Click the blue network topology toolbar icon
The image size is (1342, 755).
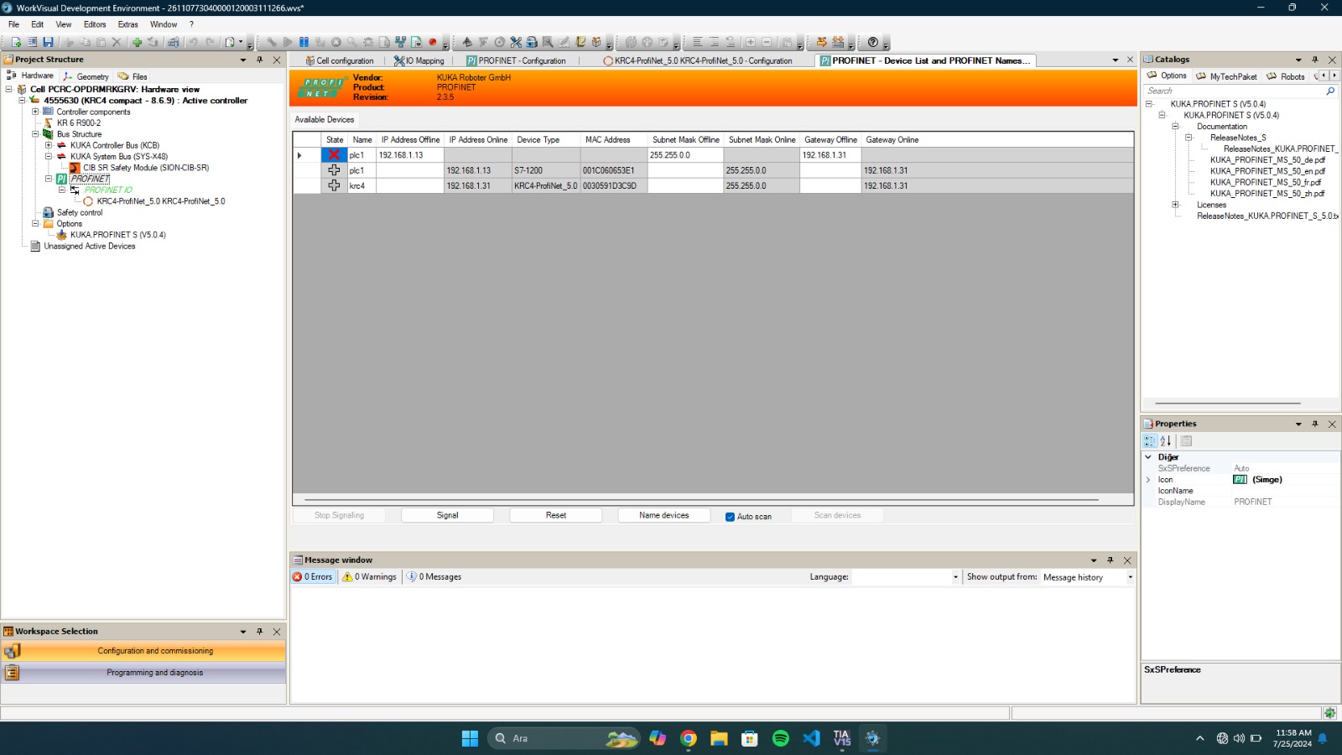400,42
